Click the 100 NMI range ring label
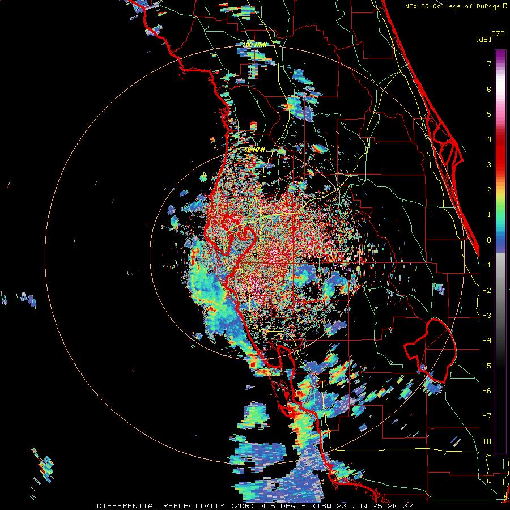 [x=256, y=45]
